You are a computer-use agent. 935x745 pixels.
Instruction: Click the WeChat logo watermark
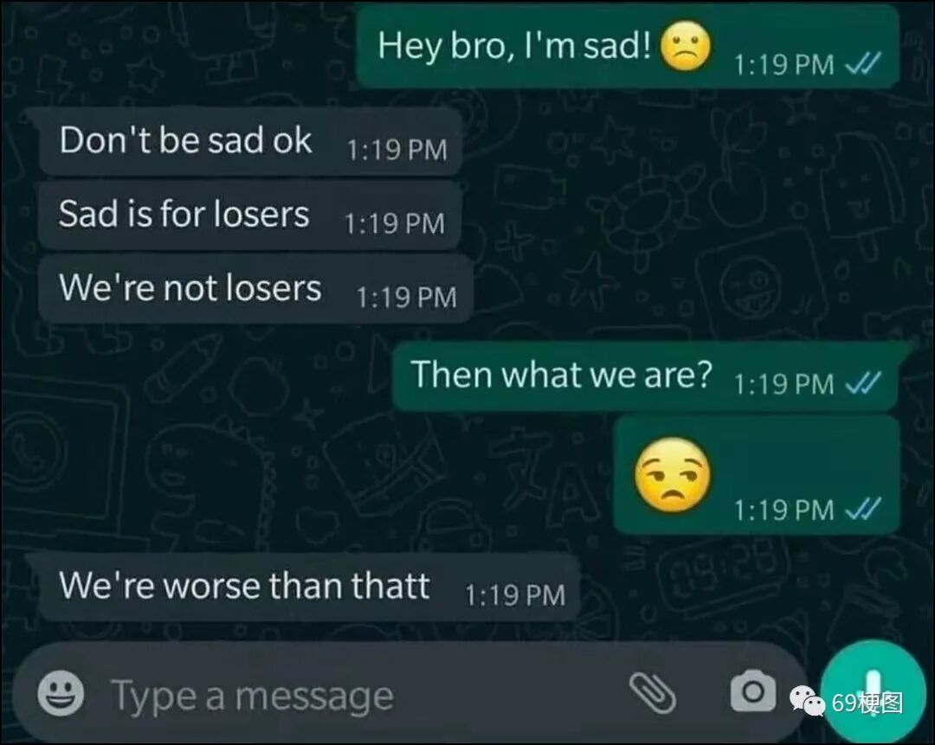pyautogui.click(x=808, y=701)
